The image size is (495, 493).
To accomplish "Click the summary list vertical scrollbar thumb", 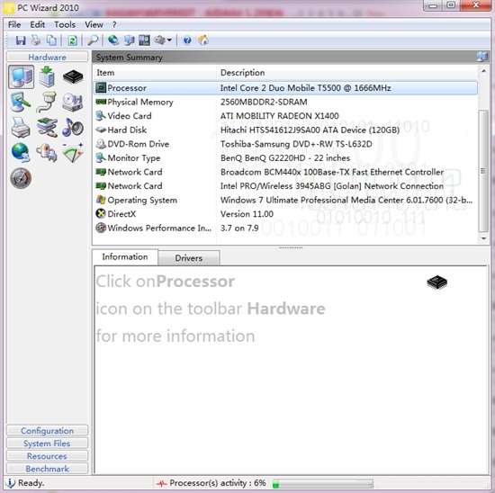I will point(483,171).
